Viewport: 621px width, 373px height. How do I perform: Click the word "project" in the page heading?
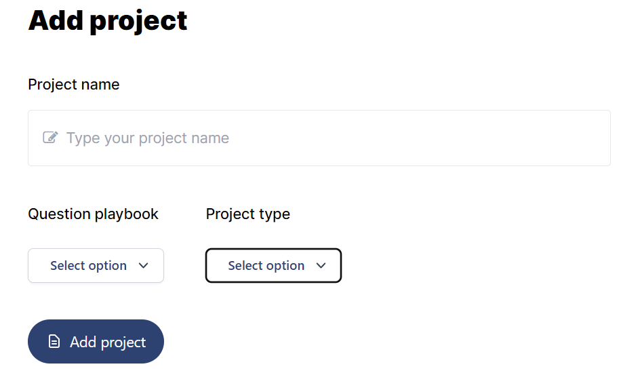coord(138,21)
